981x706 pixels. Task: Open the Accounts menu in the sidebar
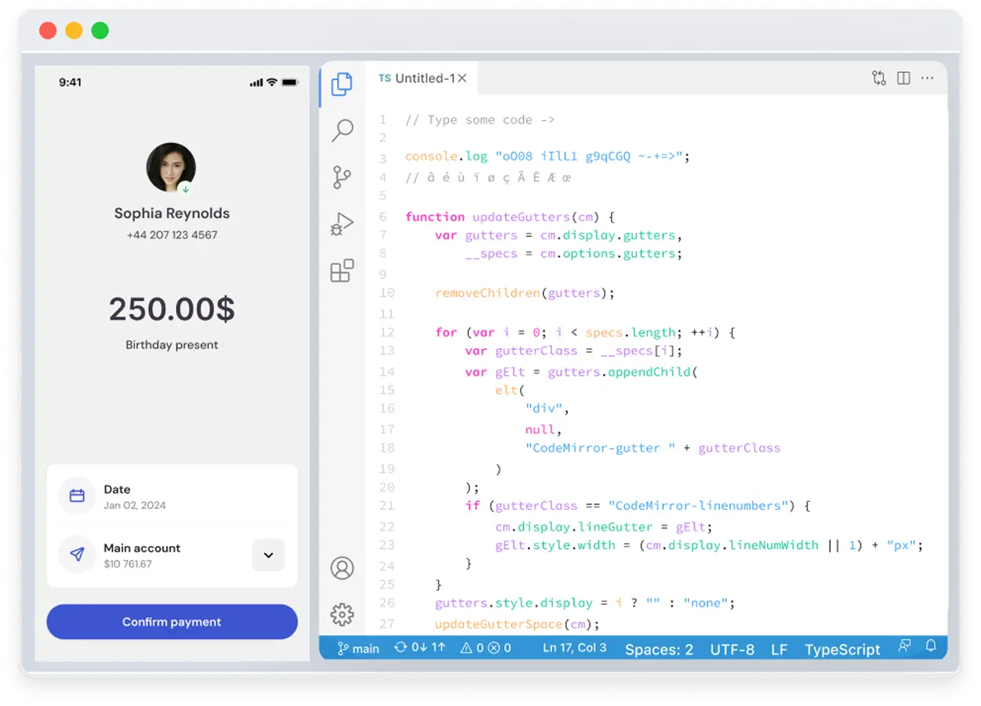point(342,568)
